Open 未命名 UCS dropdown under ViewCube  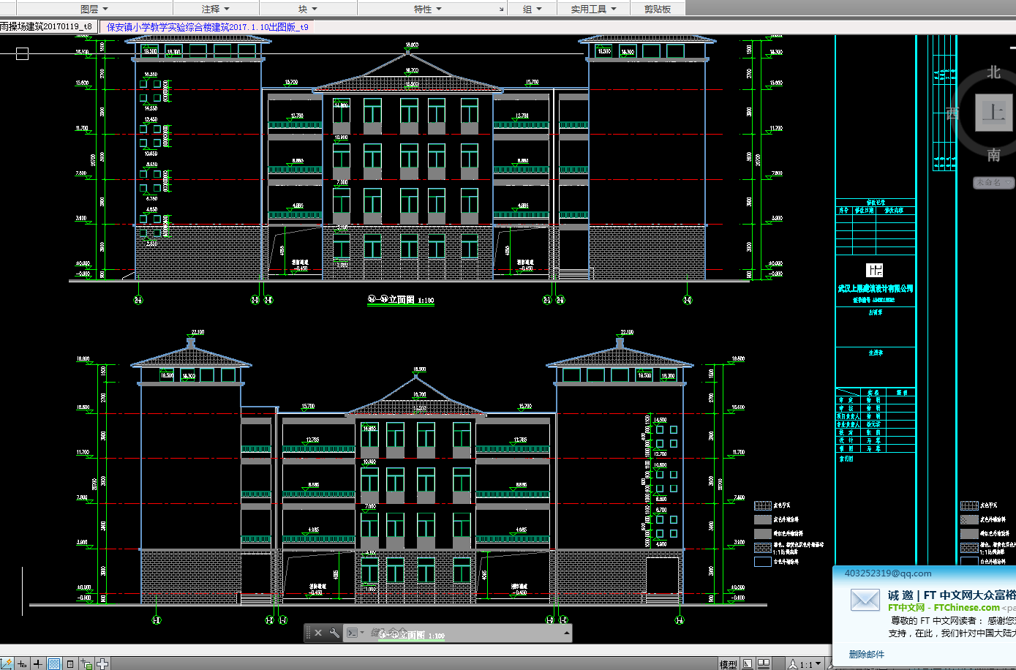coord(993,183)
